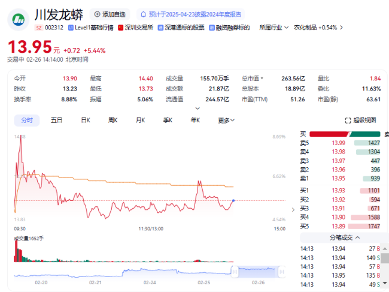
Task: Click the trade row with volume 135
Action: click(340, 276)
